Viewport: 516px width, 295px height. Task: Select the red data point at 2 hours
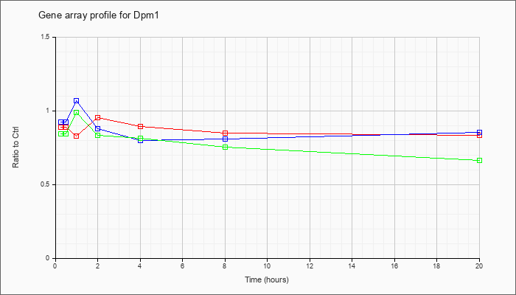tap(98, 117)
